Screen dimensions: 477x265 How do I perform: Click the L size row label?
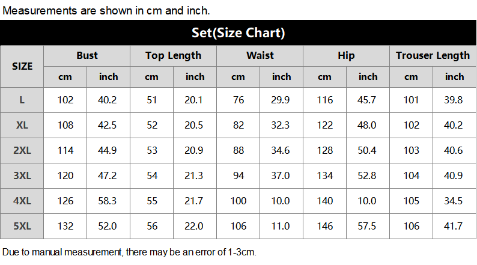point(22,100)
